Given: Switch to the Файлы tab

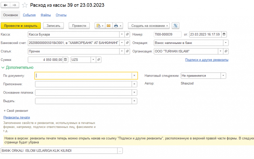Looking at the screenshot, I should 46,15.
